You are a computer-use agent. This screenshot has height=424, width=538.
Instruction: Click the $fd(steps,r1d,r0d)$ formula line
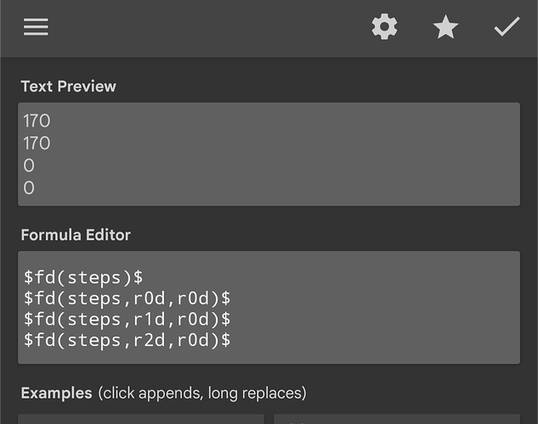click(127, 319)
